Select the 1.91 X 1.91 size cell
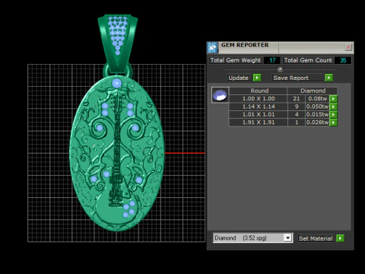The width and height of the screenshot is (365, 274). 259,123
